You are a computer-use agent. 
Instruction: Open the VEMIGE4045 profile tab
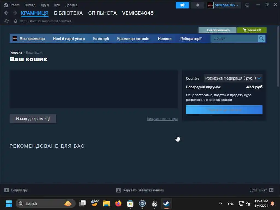point(138,13)
